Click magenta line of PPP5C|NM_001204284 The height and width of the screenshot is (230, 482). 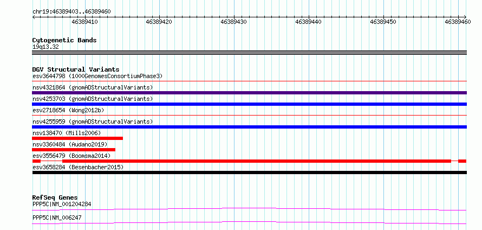click(249, 209)
